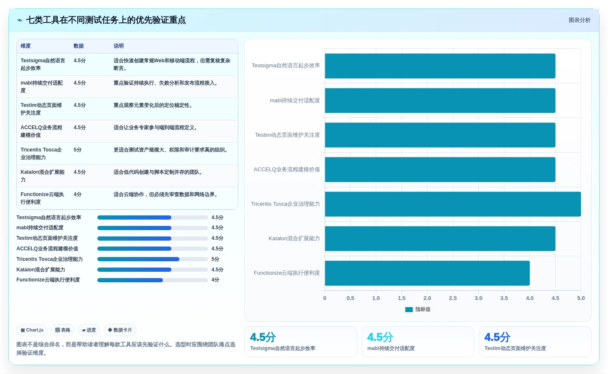608x374 pixels.
Task: Open the Testim动态页面维护关注度 4.5分 stat card
Action: (535, 342)
